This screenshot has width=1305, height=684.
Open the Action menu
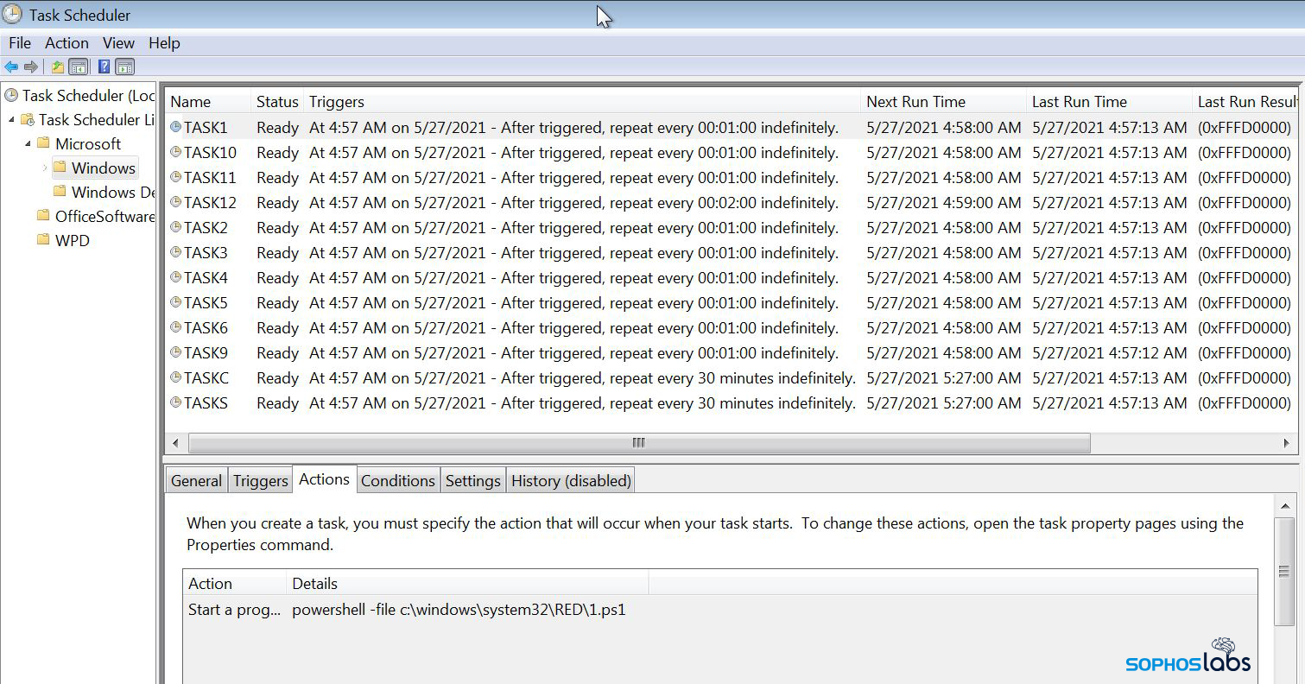point(67,43)
